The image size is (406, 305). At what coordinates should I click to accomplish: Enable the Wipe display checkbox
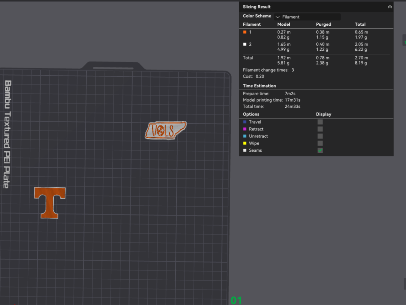point(320,143)
